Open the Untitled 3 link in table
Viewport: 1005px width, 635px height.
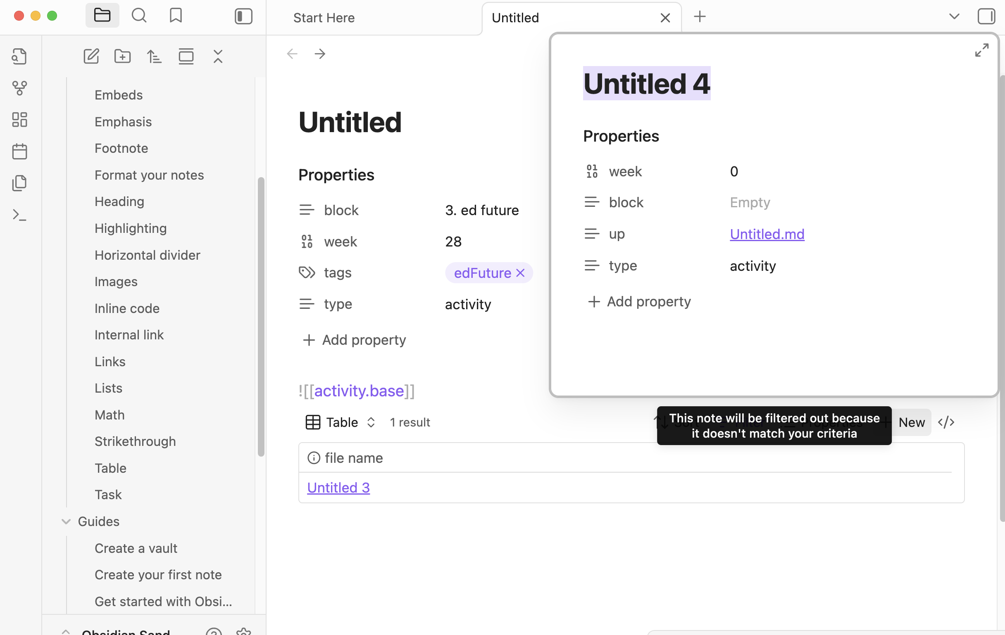point(338,488)
